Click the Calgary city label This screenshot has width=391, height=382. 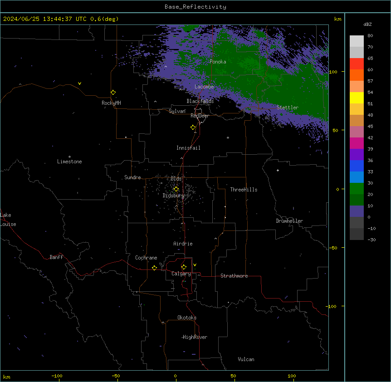(x=181, y=274)
